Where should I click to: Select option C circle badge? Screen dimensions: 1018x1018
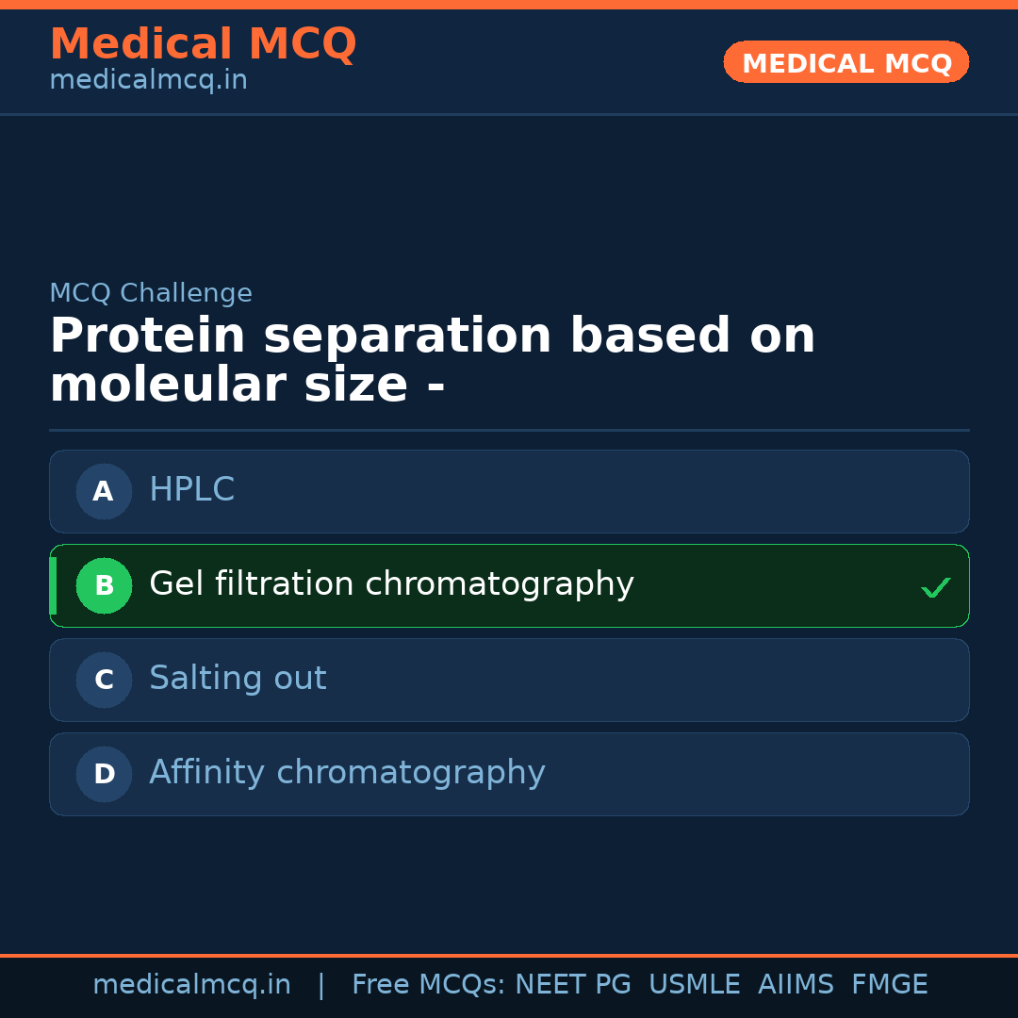click(x=104, y=680)
